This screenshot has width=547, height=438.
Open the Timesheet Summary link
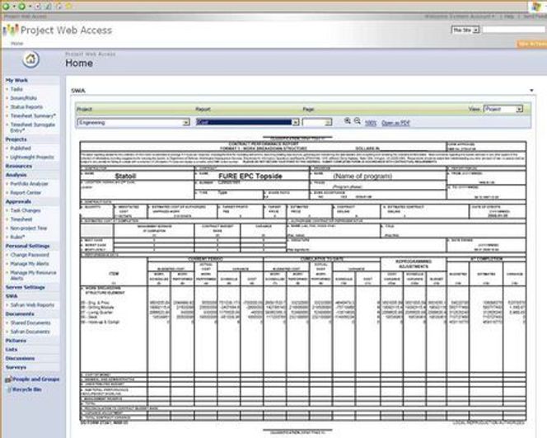(x=33, y=115)
